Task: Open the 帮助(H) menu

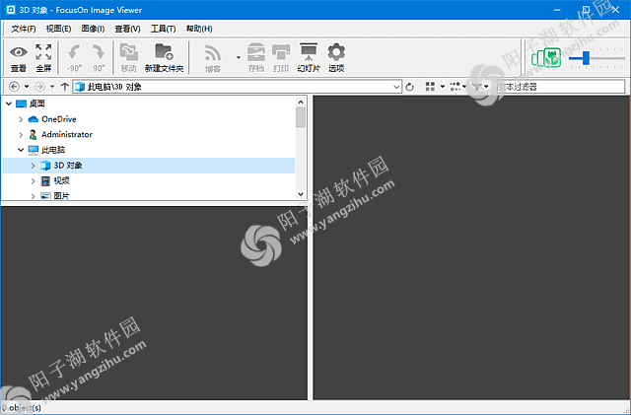Action: click(x=199, y=29)
